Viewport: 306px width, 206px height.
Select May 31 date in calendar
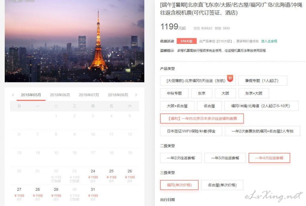[93, 194]
